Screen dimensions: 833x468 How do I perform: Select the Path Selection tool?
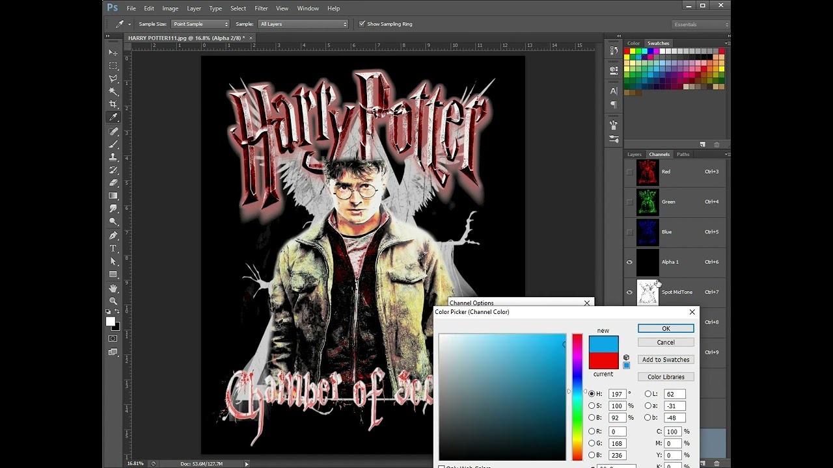(113, 261)
